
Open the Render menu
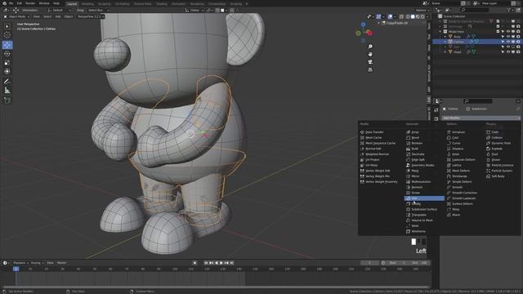pyautogui.click(x=30, y=3)
